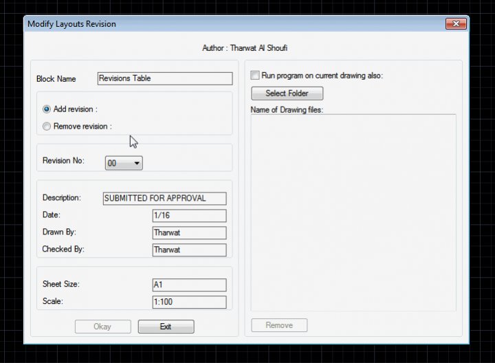Click the Remove button below file list
Viewport: 495px width, 363px height.
(x=279, y=325)
